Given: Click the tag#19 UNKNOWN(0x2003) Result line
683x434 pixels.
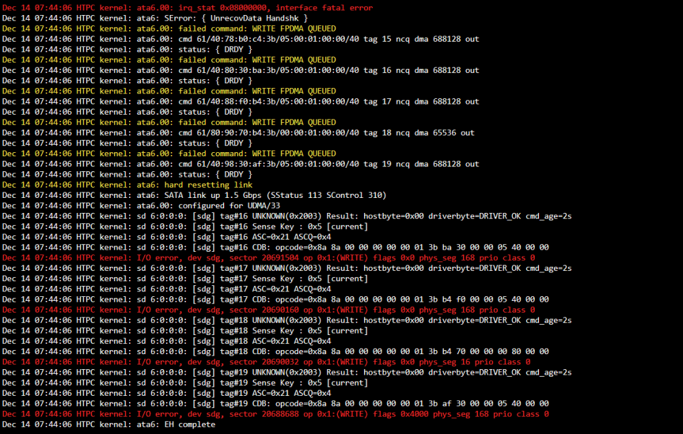Looking at the screenshot, I should tap(287, 373).
